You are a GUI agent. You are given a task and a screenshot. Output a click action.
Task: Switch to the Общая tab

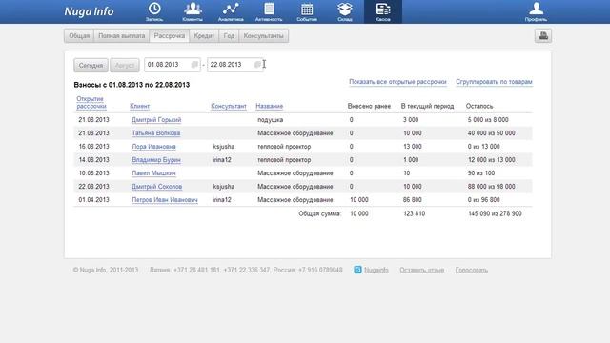pyautogui.click(x=79, y=36)
